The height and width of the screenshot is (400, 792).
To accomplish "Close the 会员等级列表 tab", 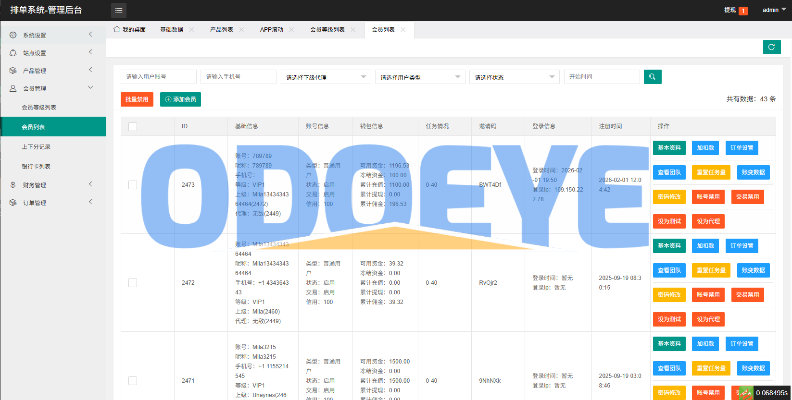I will pos(353,30).
